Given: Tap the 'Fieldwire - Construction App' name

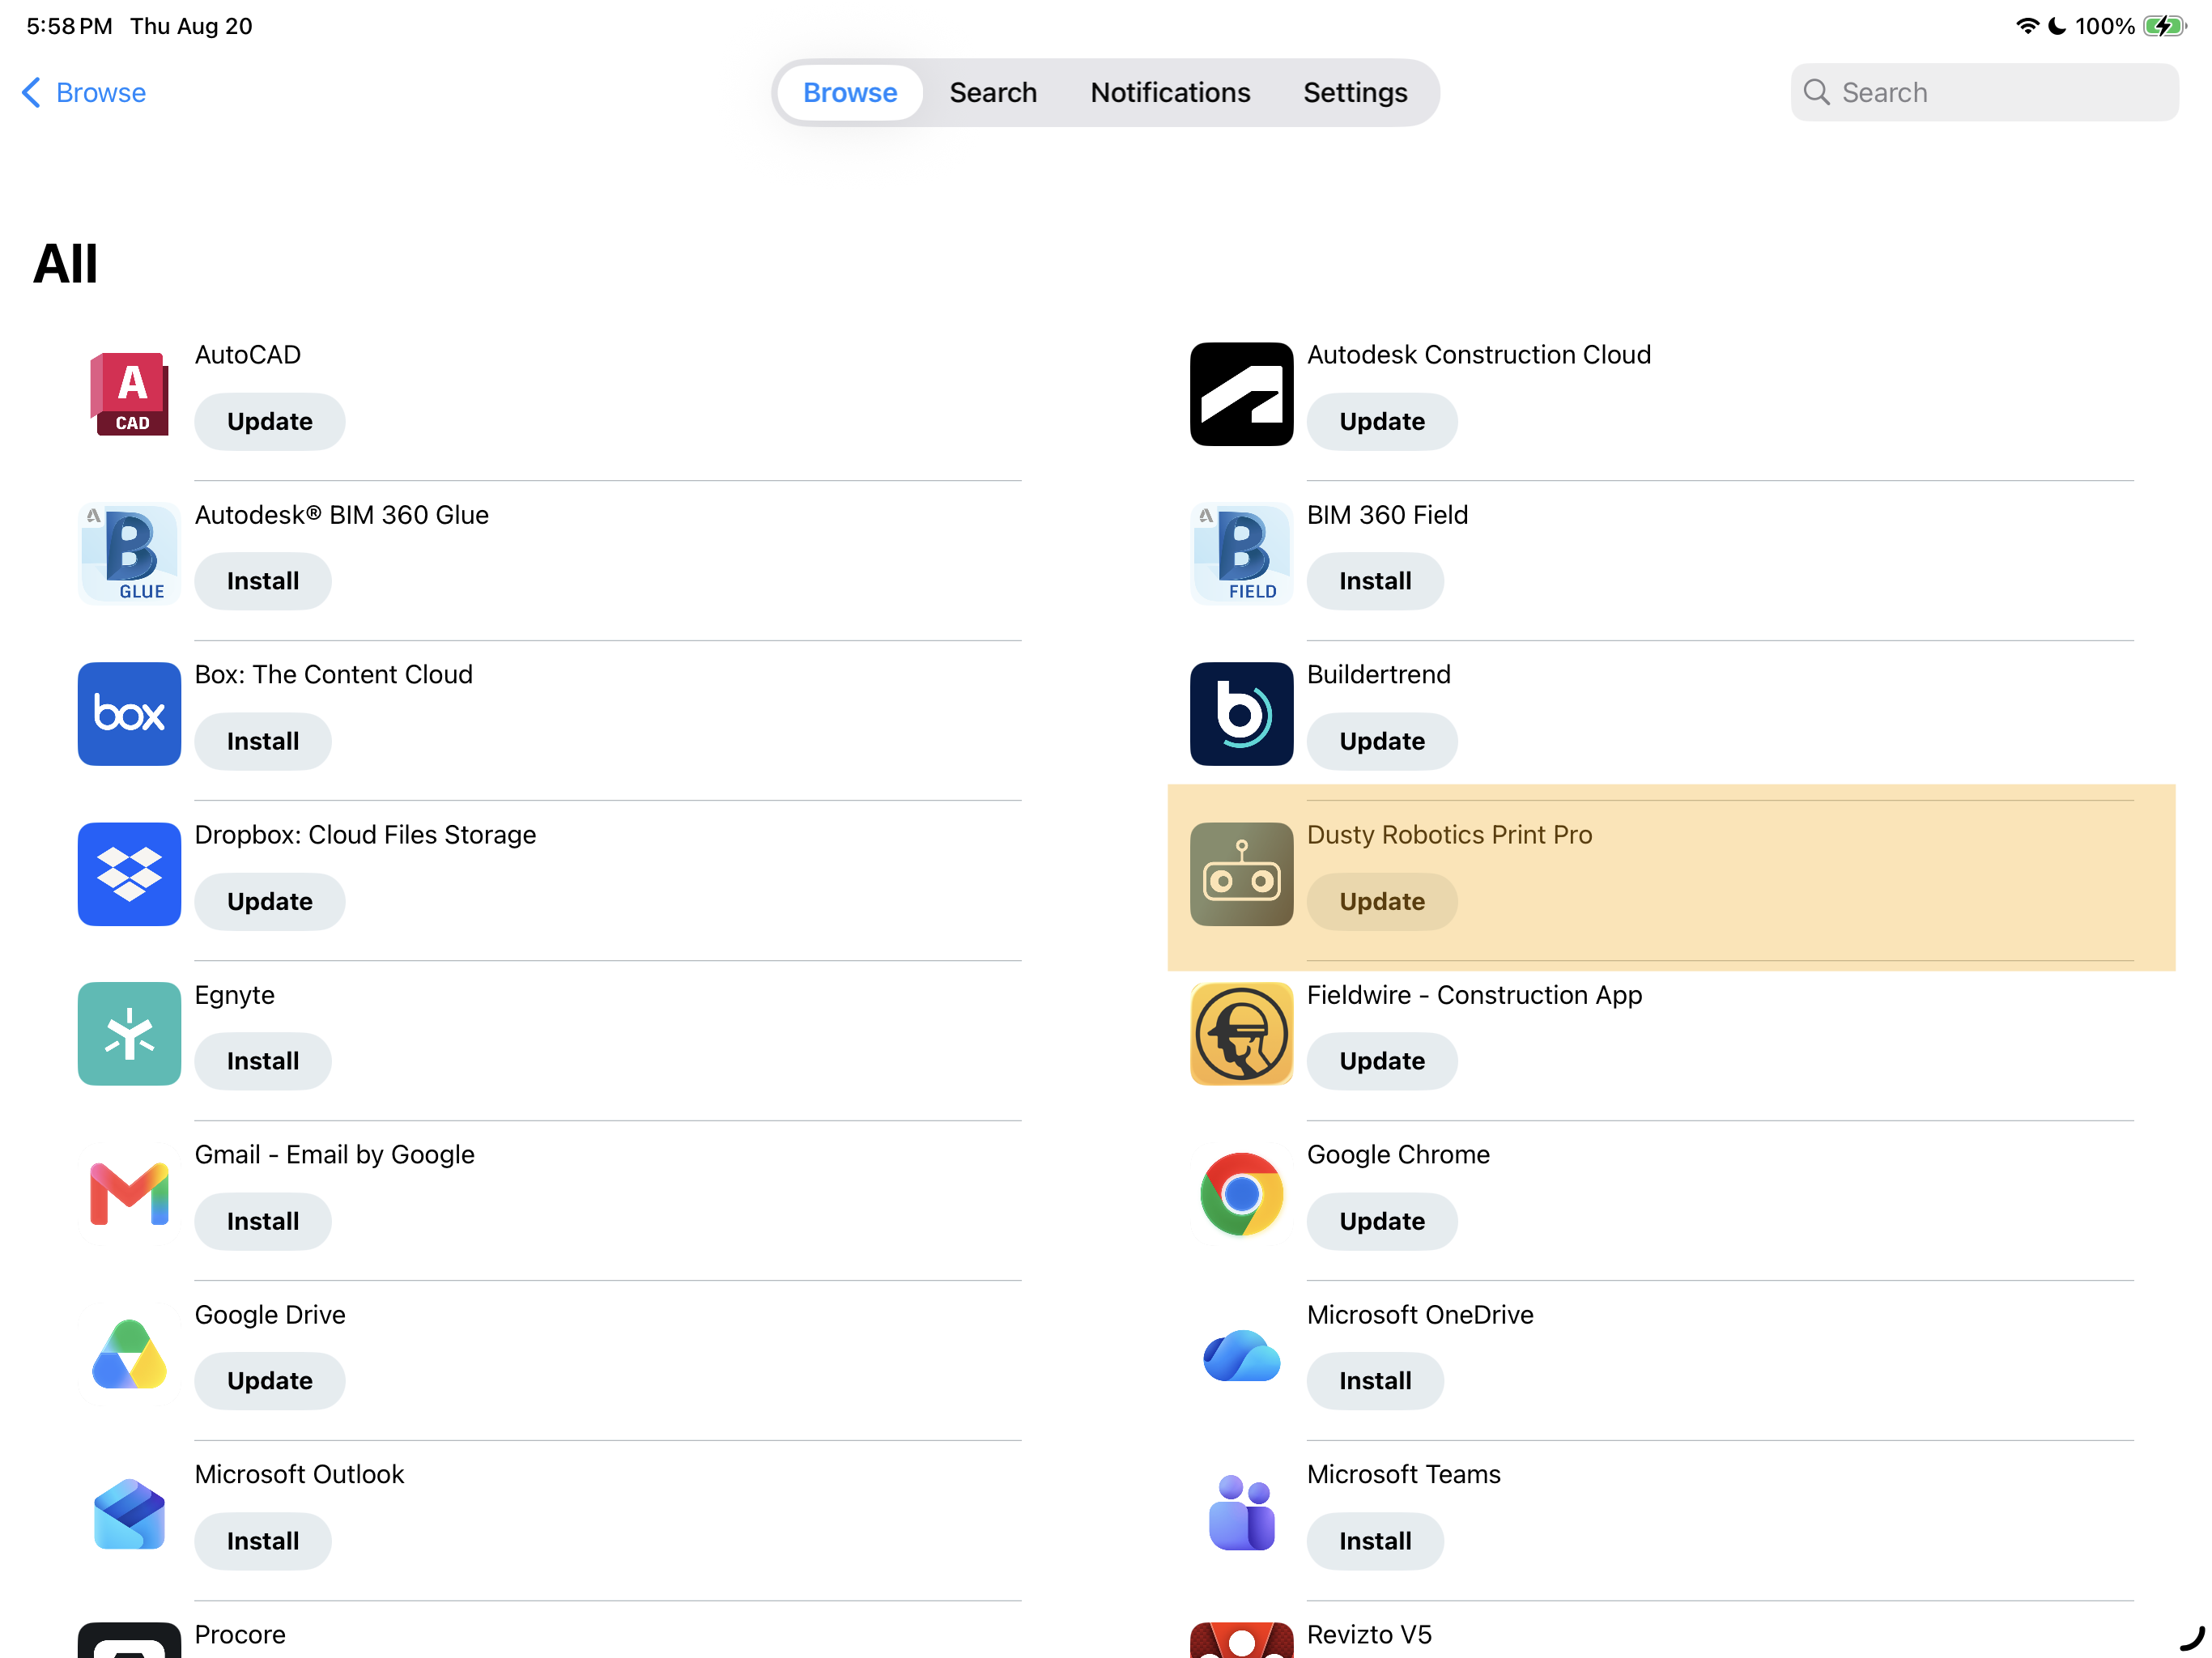Looking at the screenshot, I should click(1474, 995).
